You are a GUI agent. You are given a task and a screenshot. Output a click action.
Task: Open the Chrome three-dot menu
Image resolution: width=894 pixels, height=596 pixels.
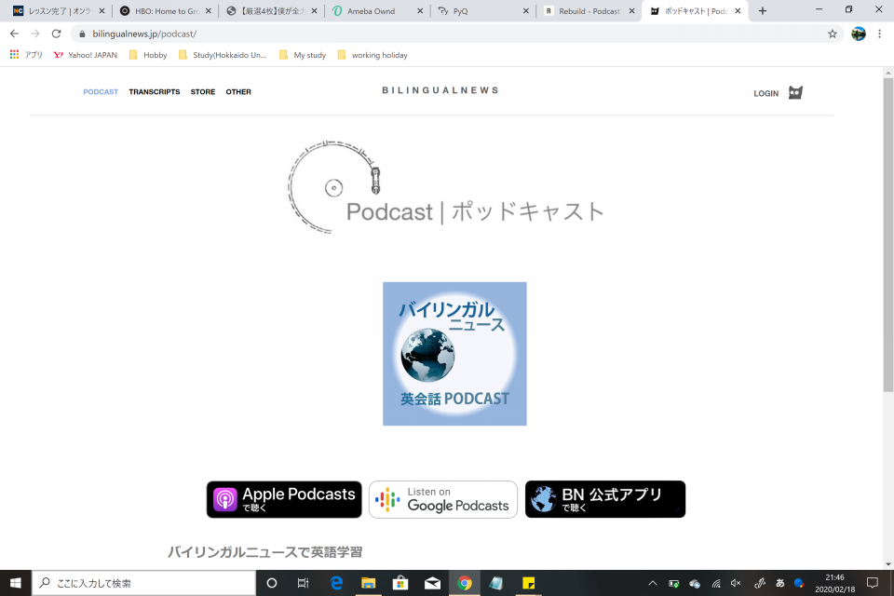tap(880, 34)
